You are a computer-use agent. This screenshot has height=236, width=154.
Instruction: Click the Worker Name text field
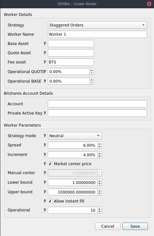pos(97,34)
